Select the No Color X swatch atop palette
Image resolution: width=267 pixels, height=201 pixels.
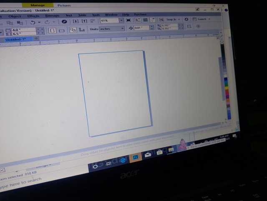tap(222, 42)
